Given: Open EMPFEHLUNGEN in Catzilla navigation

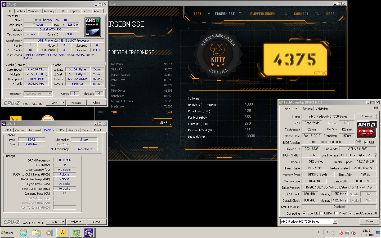Looking at the screenshot, I should tap(263, 14).
